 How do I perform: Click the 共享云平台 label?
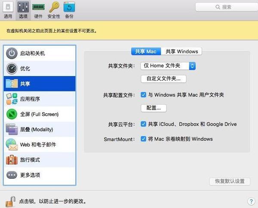[x=121, y=125]
